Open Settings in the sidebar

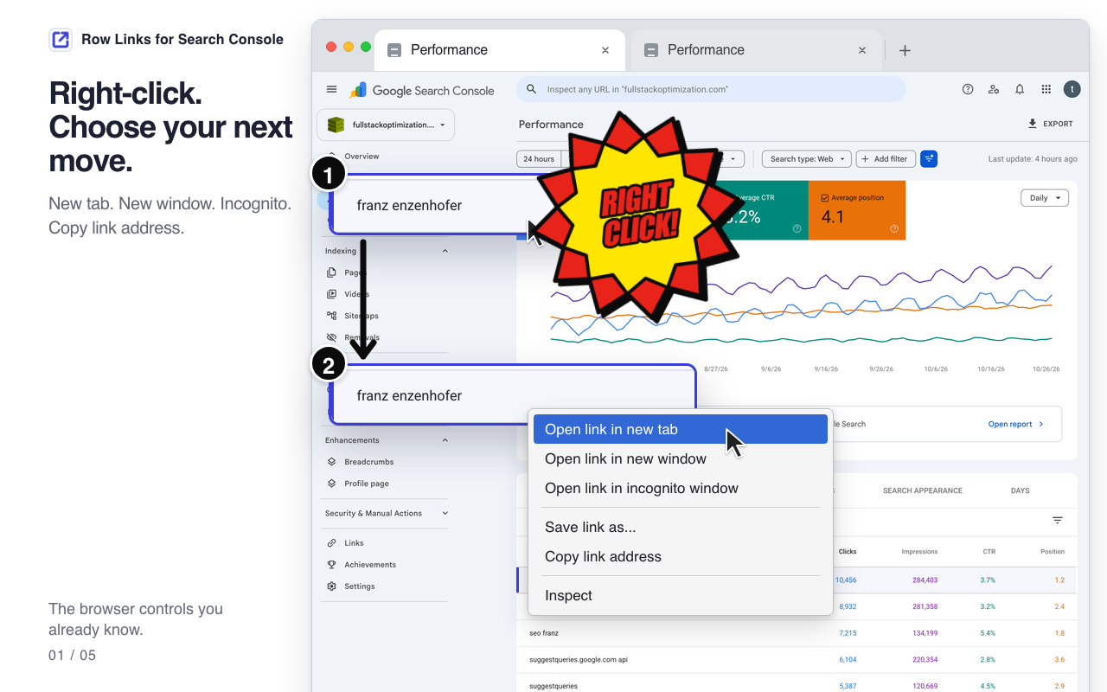click(x=359, y=586)
